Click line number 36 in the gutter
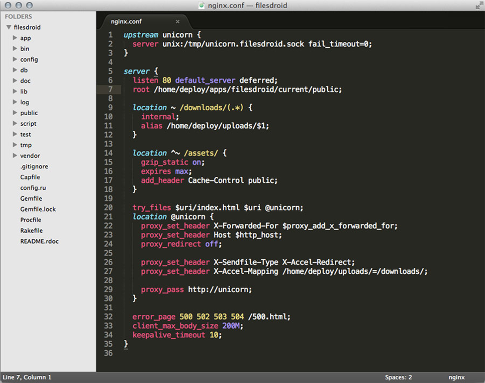Screen dimensions: 485x383 click(108, 353)
